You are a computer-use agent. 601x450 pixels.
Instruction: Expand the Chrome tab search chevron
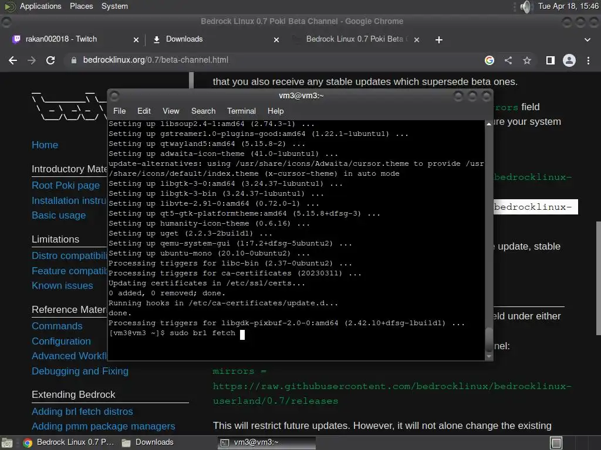click(x=587, y=39)
